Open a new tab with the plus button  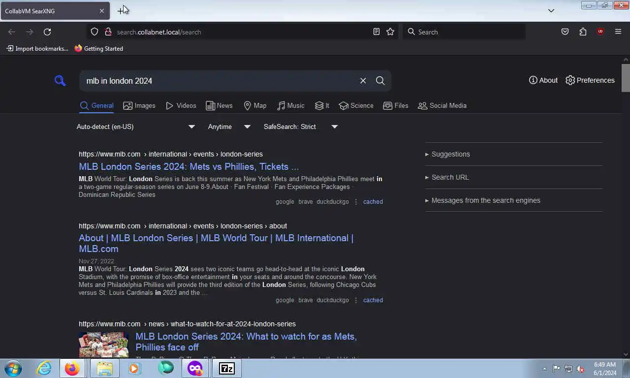[x=121, y=11]
